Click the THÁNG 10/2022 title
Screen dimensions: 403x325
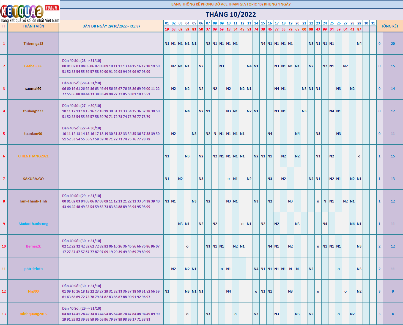pyautogui.click(x=231, y=15)
